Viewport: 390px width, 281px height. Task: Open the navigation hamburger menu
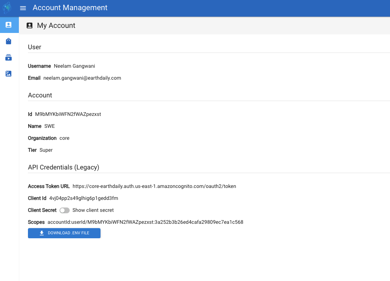tap(23, 8)
